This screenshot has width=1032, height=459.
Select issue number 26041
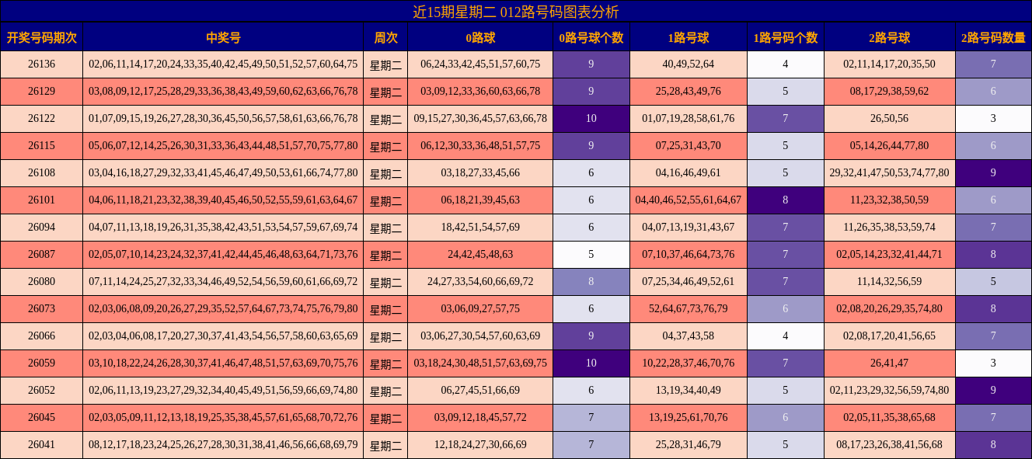[x=41, y=445]
